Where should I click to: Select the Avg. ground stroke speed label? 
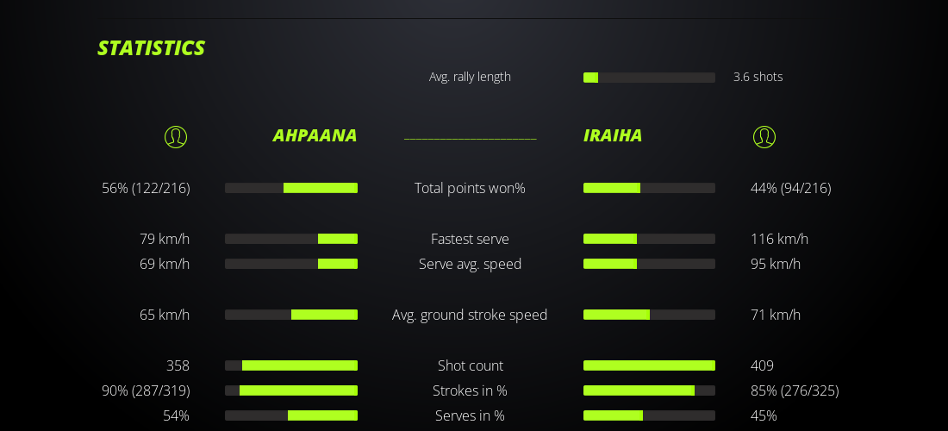tap(470, 315)
